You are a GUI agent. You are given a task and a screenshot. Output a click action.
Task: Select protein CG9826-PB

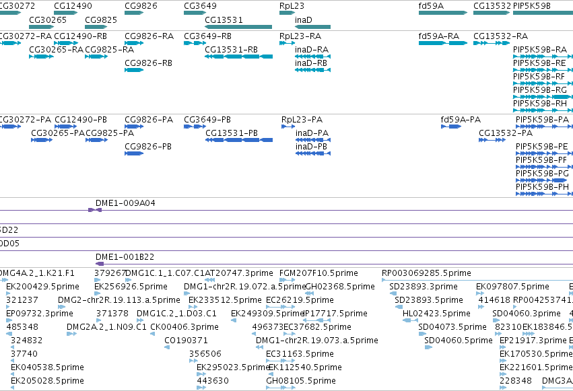tap(134, 153)
